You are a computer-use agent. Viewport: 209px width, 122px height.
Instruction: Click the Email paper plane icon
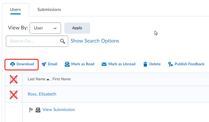(x=44, y=64)
